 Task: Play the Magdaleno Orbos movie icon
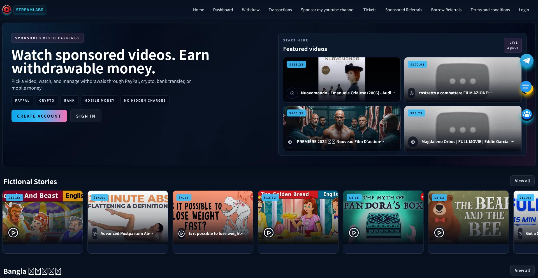tap(413, 142)
